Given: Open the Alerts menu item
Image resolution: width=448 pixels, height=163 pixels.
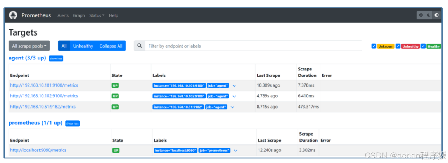Looking at the screenshot, I should point(63,15).
